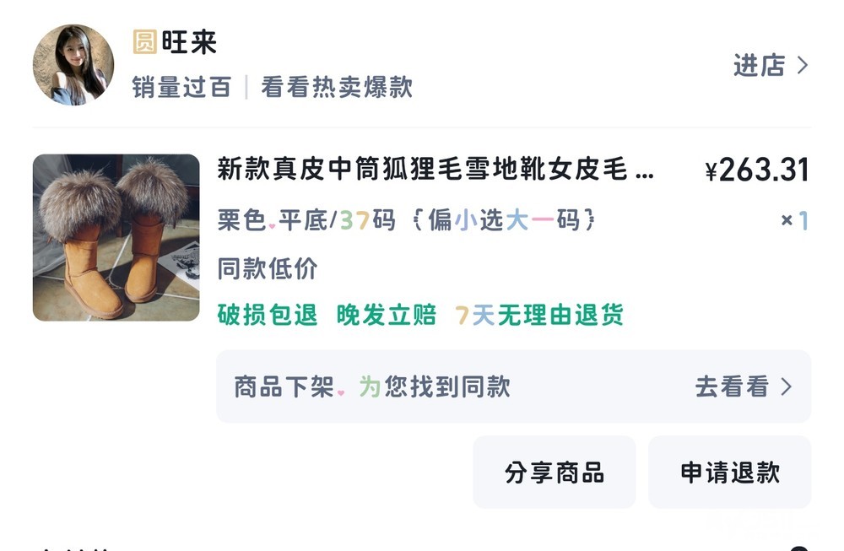The width and height of the screenshot is (844, 551).
Task: Open the 看看热卖爆款 link
Action: point(336,87)
